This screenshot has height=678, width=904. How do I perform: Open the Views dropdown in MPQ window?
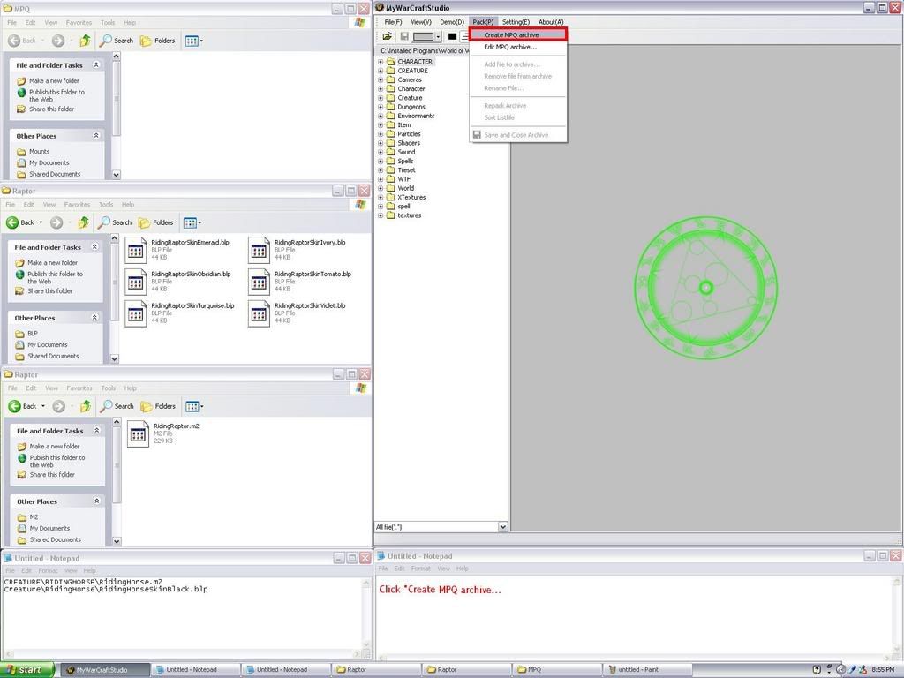(x=193, y=41)
